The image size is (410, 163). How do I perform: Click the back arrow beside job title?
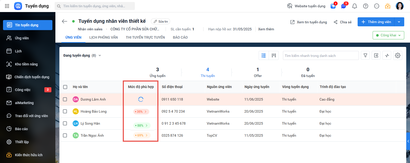(x=64, y=21)
